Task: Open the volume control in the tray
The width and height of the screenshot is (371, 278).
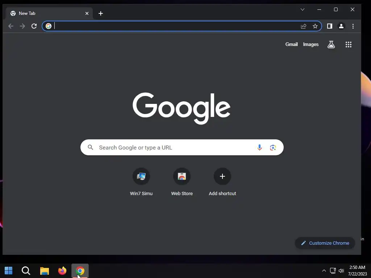Action: [x=341, y=271]
